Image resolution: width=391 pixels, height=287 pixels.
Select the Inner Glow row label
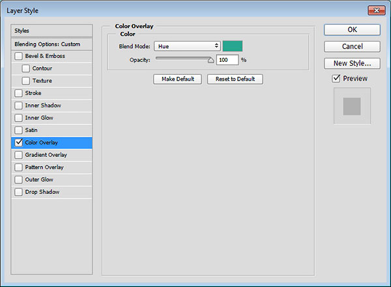(x=39, y=118)
